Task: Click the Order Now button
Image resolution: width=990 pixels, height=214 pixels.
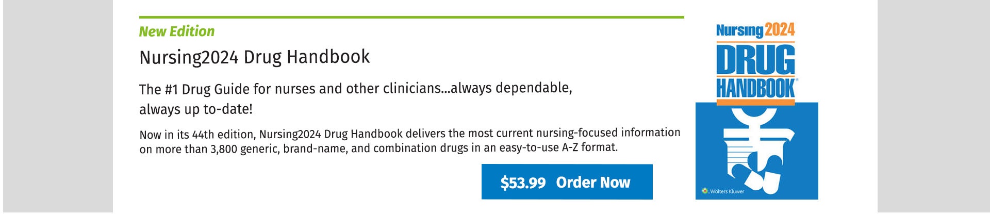Action: (x=567, y=182)
